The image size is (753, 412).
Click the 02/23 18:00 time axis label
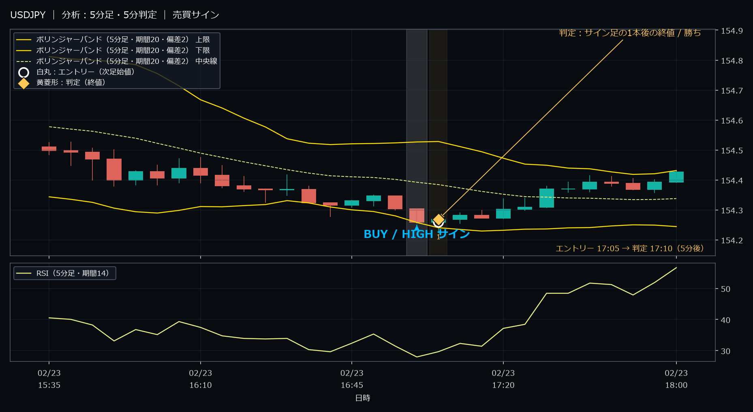pyautogui.click(x=676, y=379)
